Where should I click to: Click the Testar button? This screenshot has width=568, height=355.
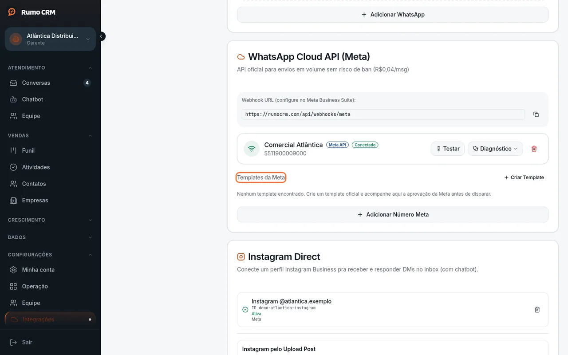click(447, 149)
